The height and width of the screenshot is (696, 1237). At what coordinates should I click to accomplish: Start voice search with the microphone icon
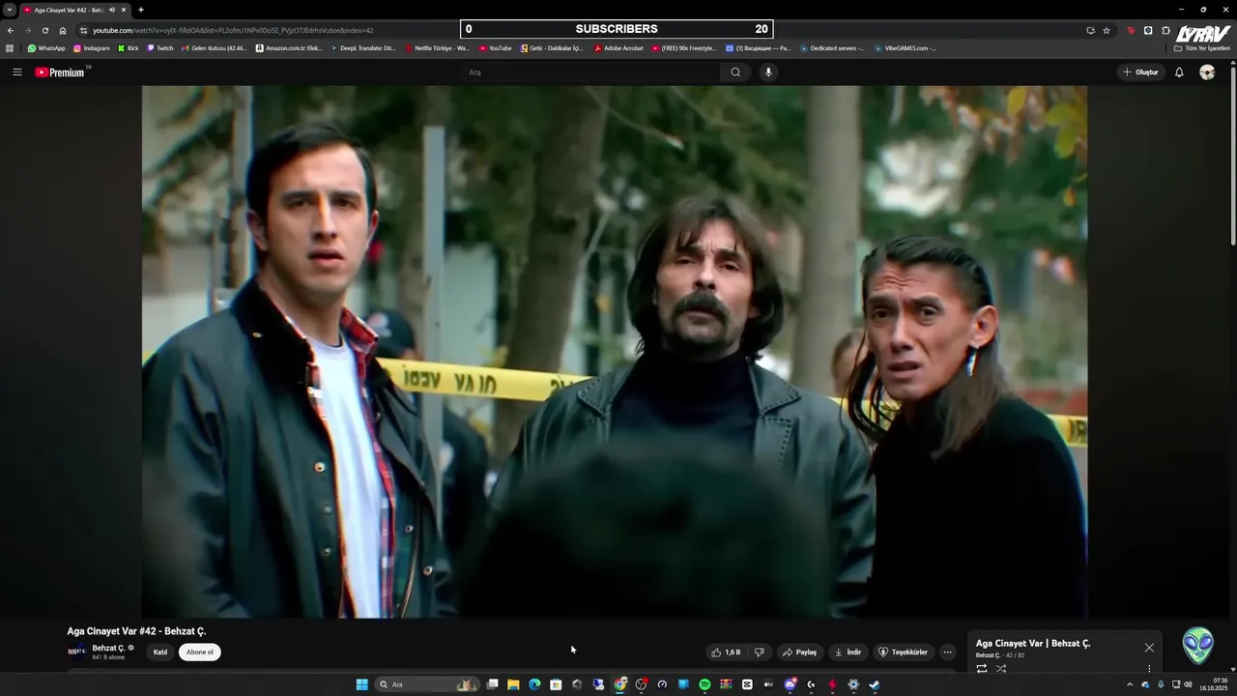[x=768, y=72]
